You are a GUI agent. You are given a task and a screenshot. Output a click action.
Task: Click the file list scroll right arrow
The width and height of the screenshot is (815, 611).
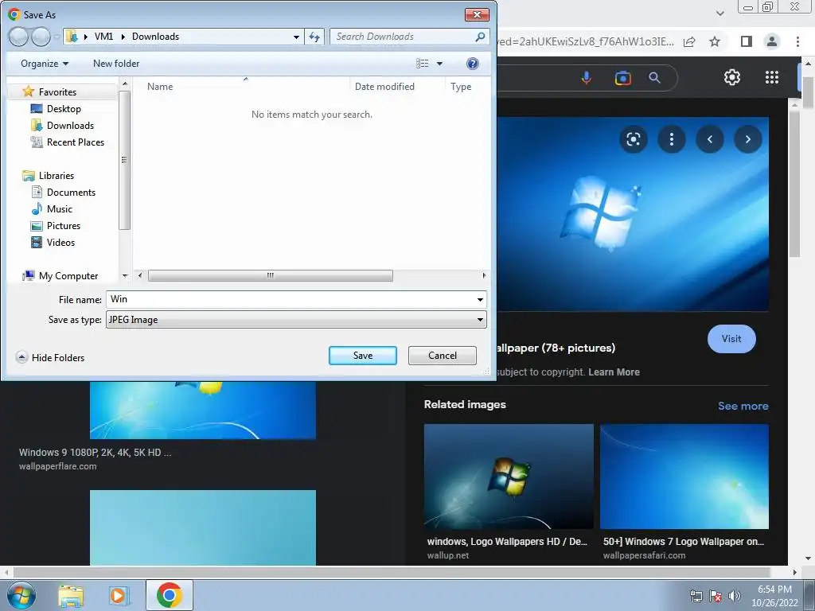484,275
